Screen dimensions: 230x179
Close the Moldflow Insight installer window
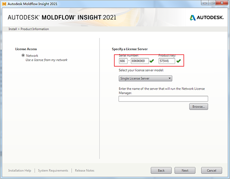(x=222, y=3)
